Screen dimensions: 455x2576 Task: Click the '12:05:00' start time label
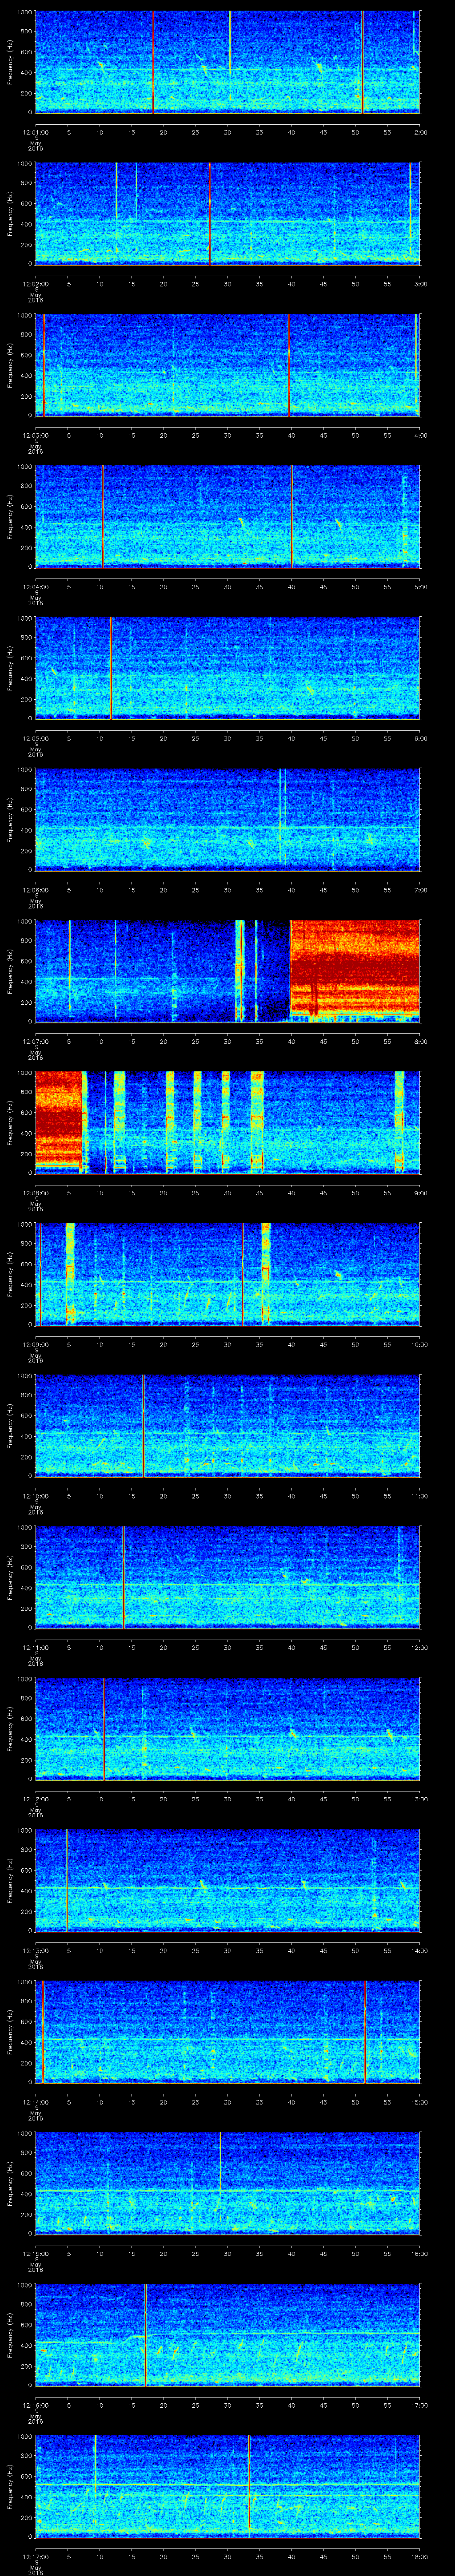35,738
